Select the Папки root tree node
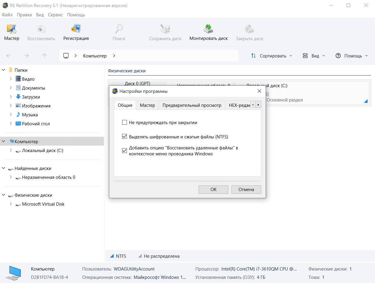This screenshot has height=283, width=375. click(x=21, y=70)
